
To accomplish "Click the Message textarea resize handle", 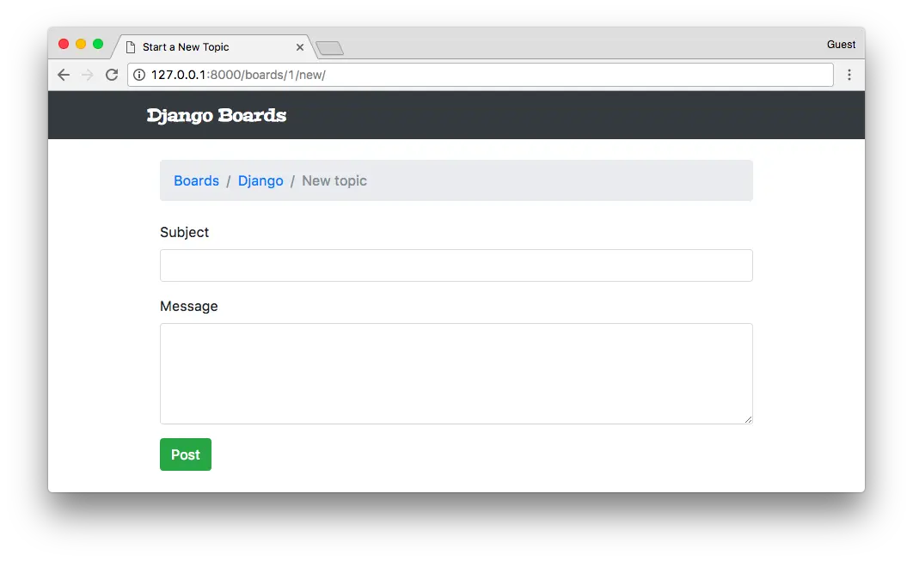I will (x=748, y=419).
